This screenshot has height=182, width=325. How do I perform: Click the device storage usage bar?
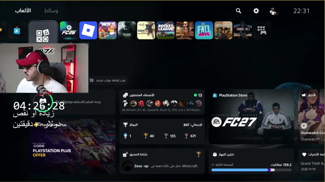point(251,170)
